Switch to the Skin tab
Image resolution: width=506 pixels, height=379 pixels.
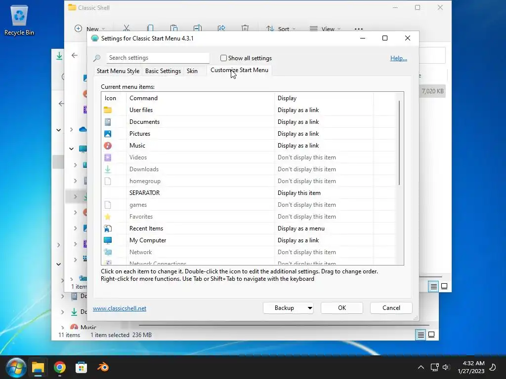pyautogui.click(x=192, y=71)
